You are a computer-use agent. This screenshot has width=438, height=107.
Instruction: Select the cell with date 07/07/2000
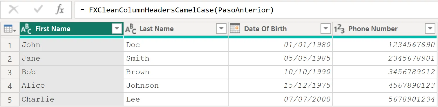click(x=280, y=99)
